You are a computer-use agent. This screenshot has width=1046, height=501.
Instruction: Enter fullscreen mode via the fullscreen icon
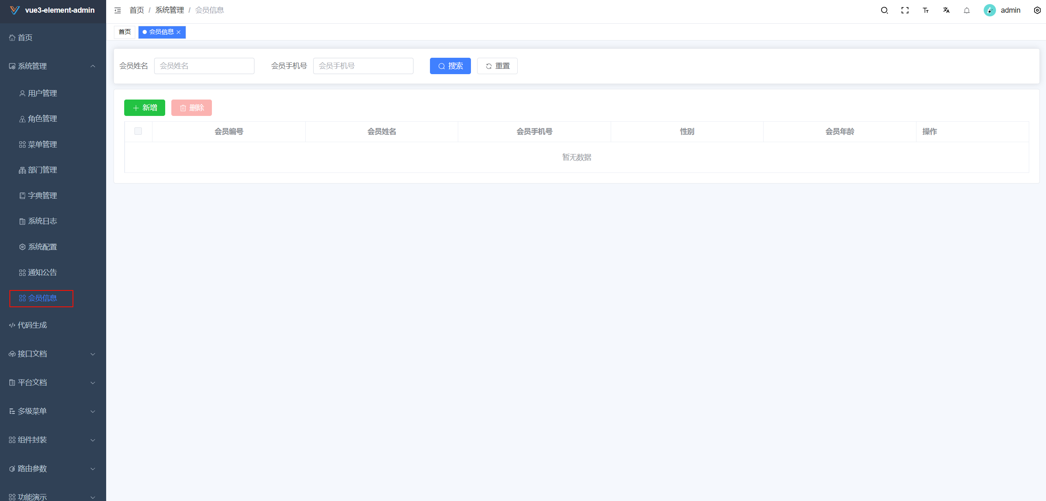coord(905,10)
